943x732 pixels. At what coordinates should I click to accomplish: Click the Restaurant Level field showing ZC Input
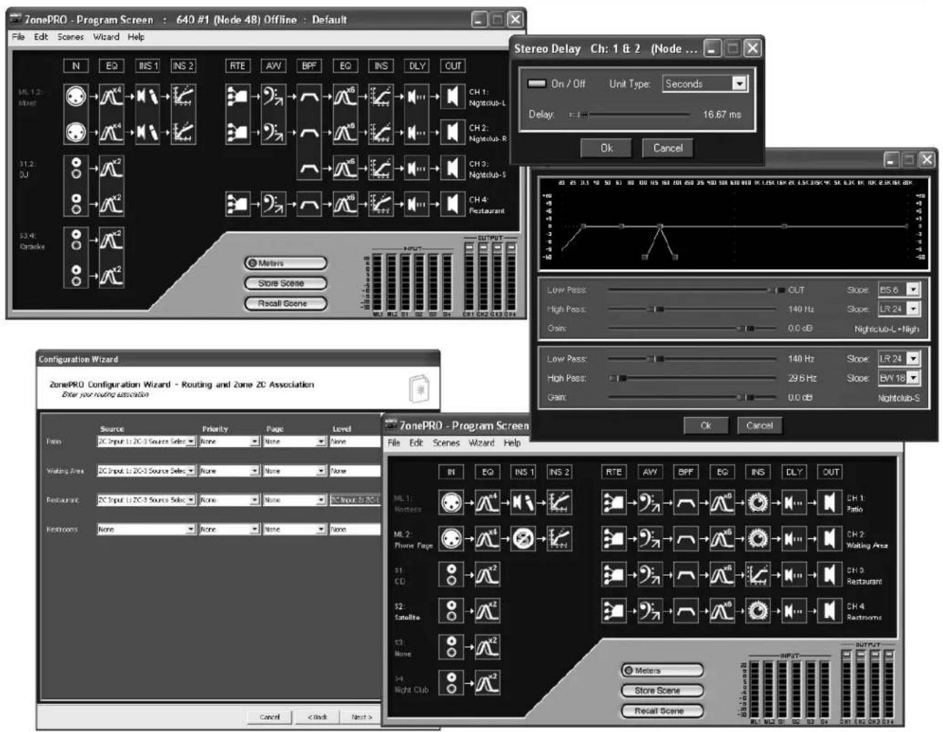pyautogui.click(x=354, y=500)
